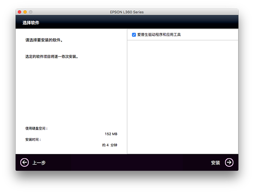The width and height of the screenshot is (254, 193).
Task: Start installation with the 安装 label
Action: tap(215, 163)
